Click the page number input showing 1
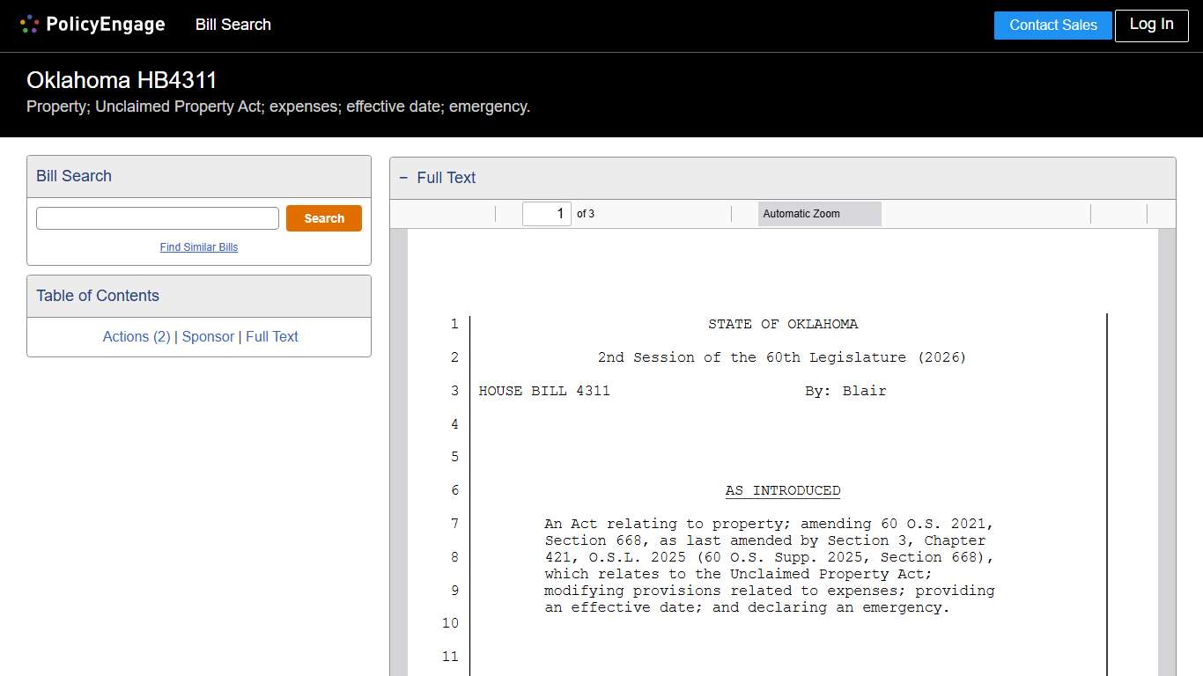1203x676 pixels. click(546, 213)
